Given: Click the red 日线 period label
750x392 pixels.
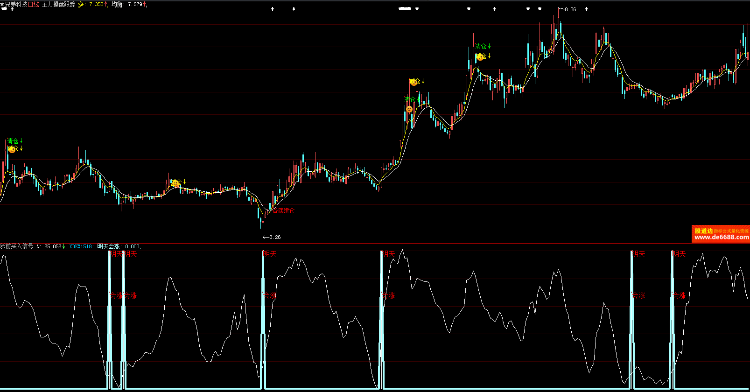Looking at the screenshot, I should coord(34,4).
